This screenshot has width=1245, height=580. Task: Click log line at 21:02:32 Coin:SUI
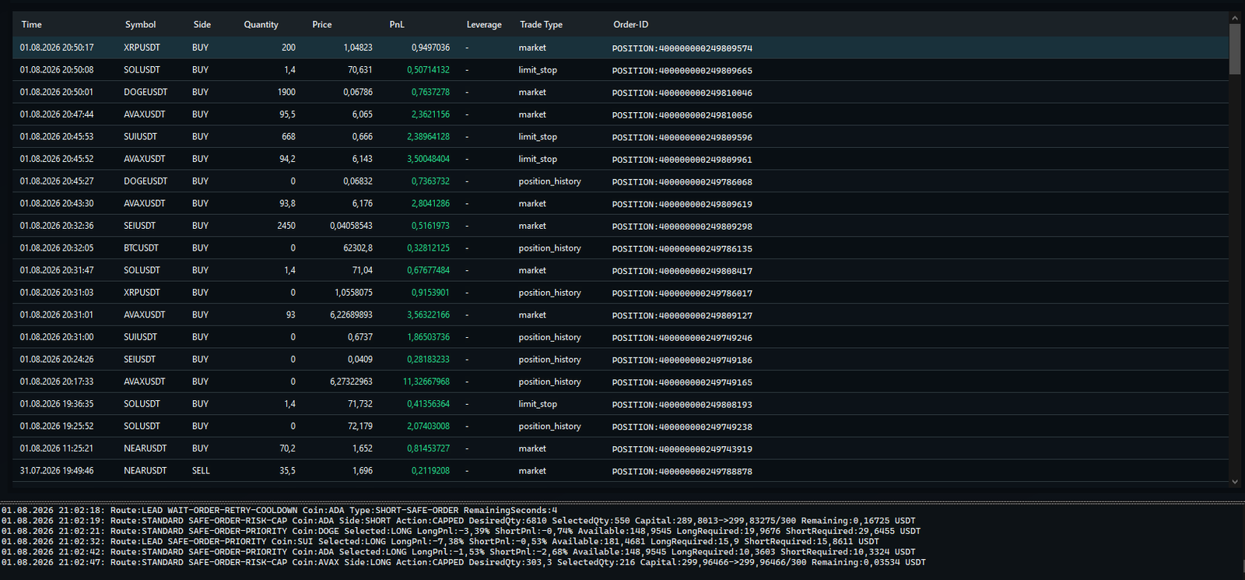(440, 541)
